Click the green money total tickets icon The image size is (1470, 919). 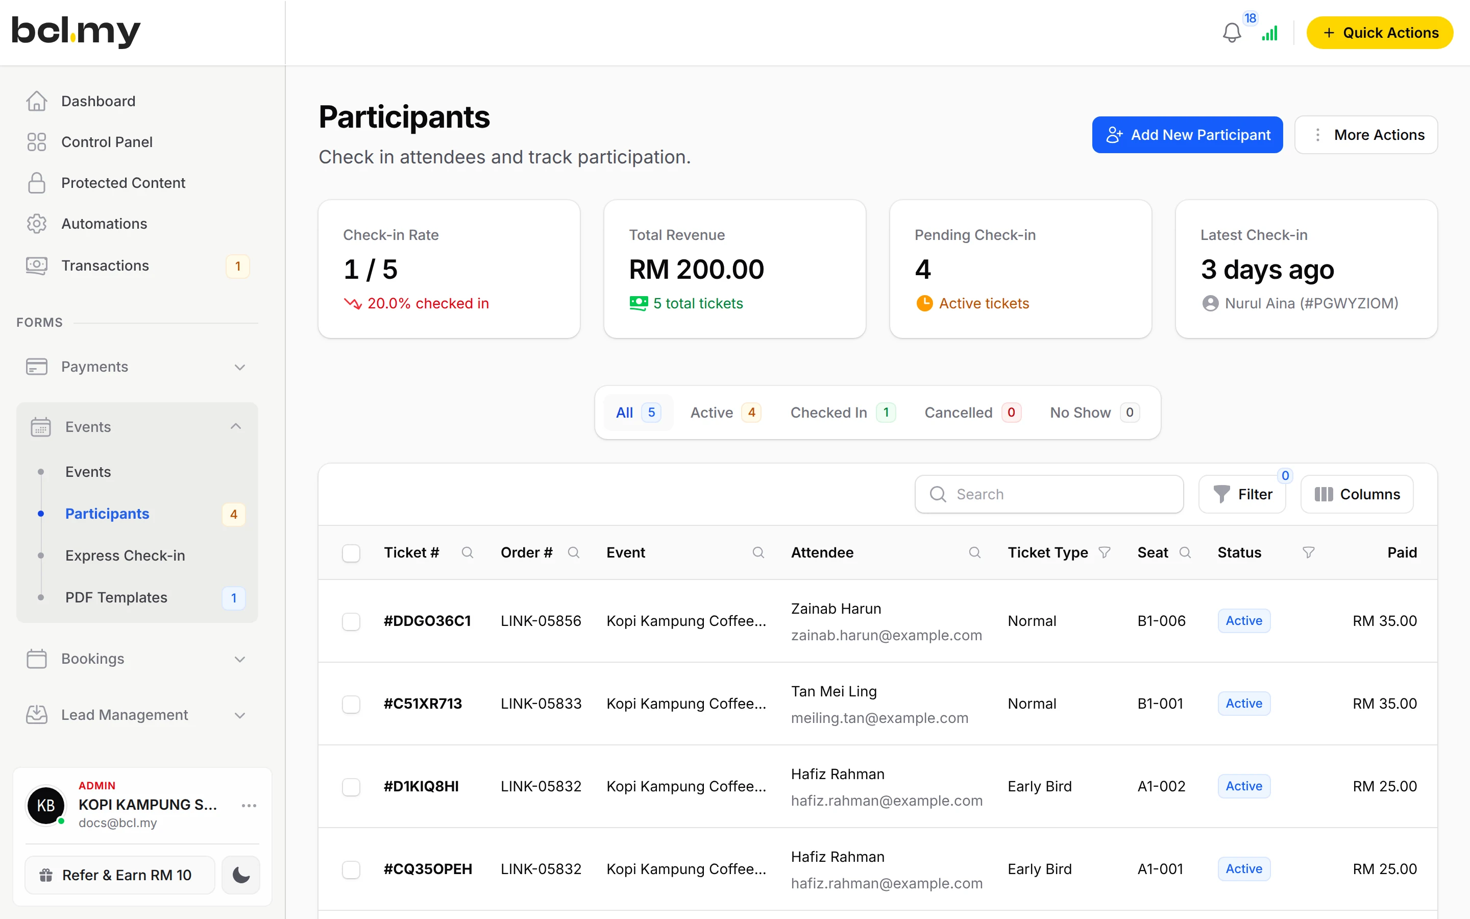tap(639, 303)
